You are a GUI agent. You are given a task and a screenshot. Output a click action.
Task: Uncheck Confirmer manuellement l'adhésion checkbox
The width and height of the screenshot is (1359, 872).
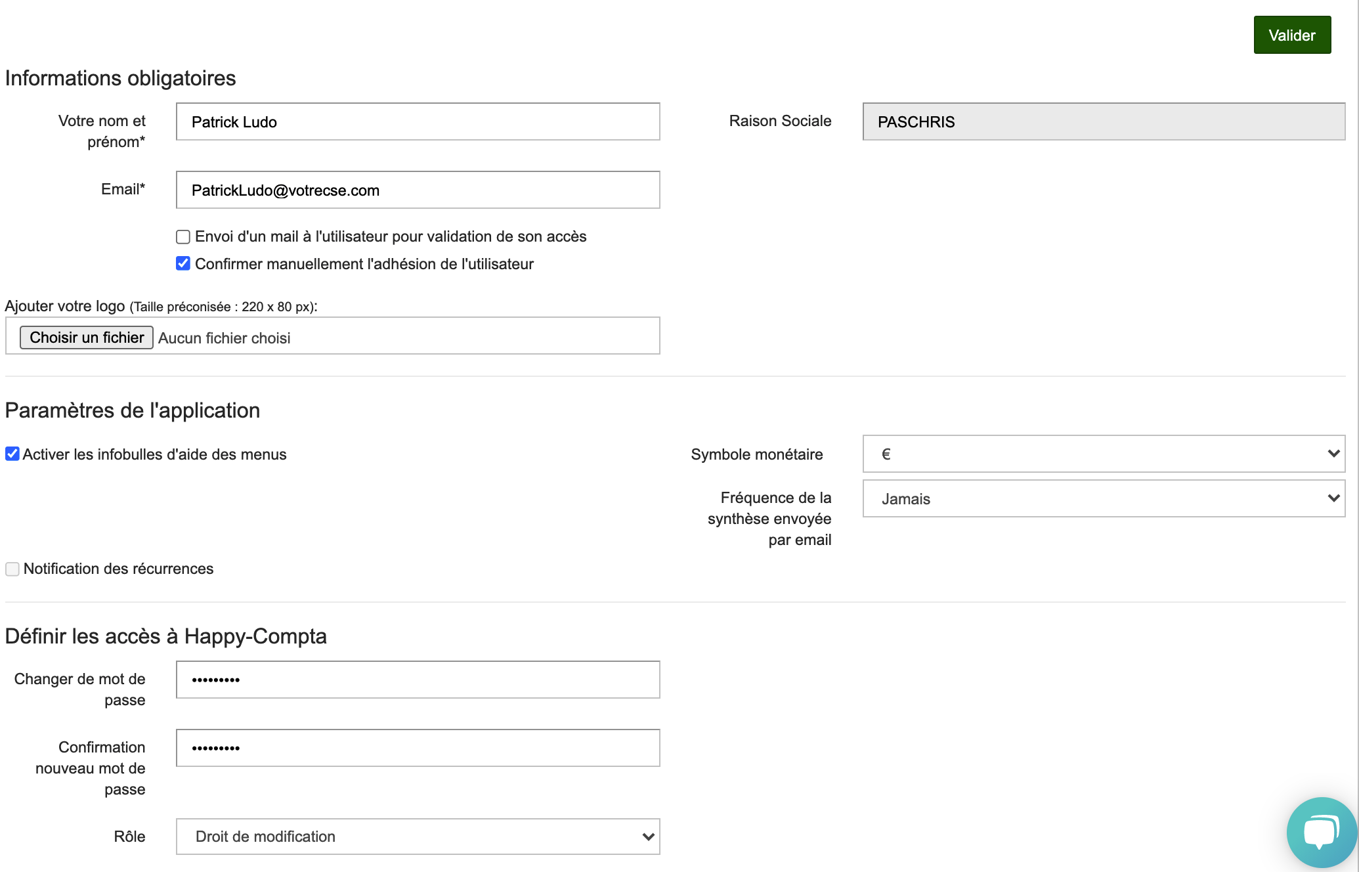coord(183,264)
